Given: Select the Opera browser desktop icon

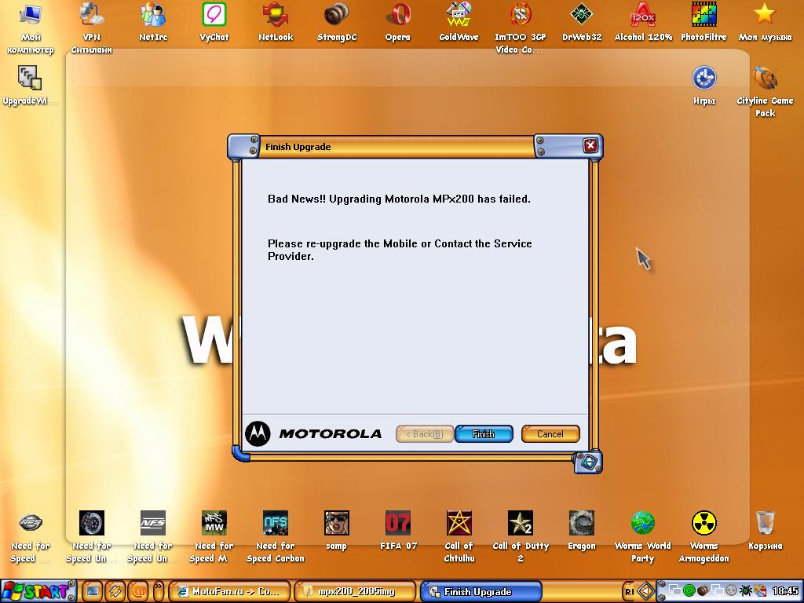Looking at the screenshot, I should pyautogui.click(x=398, y=21).
